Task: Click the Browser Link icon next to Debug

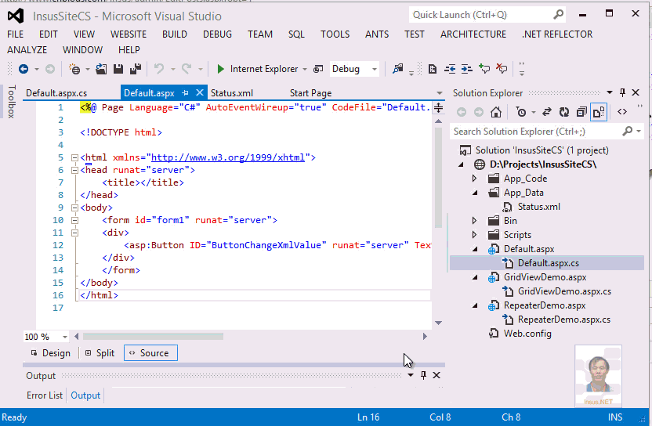Action: click(318, 69)
